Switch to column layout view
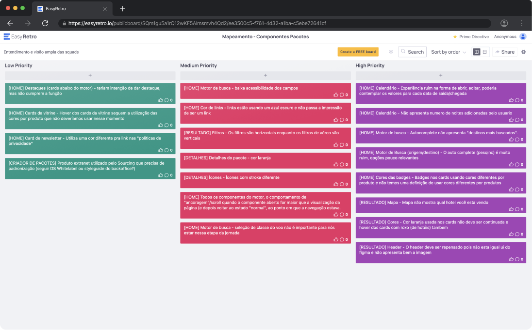Image resolution: width=532 pixels, height=330 pixels. click(477, 52)
